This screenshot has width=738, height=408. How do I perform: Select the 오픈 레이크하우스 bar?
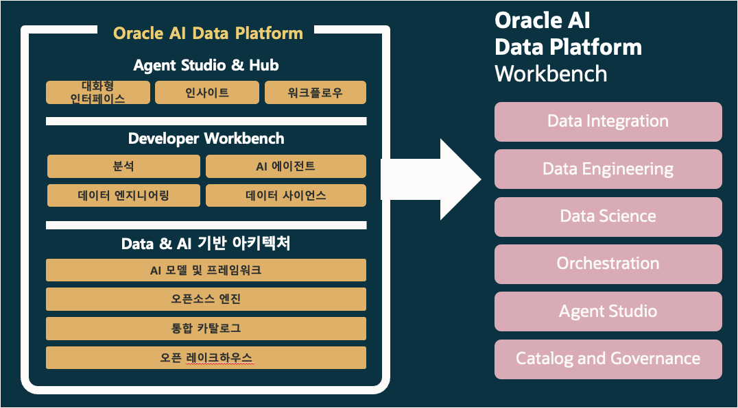pos(206,357)
